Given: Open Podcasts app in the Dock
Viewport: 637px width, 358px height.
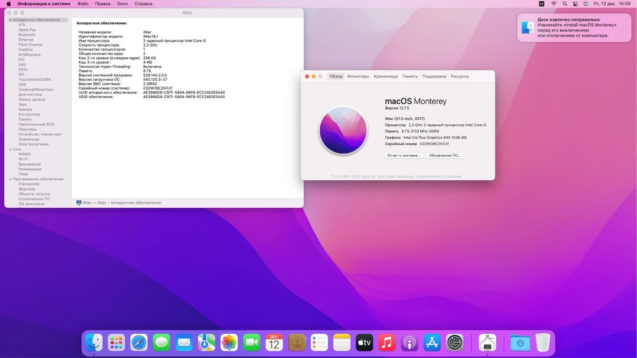Looking at the screenshot, I should (410, 343).
